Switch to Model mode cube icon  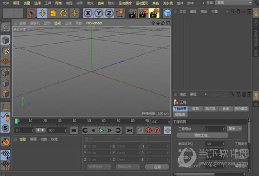(x=6, y=40)
